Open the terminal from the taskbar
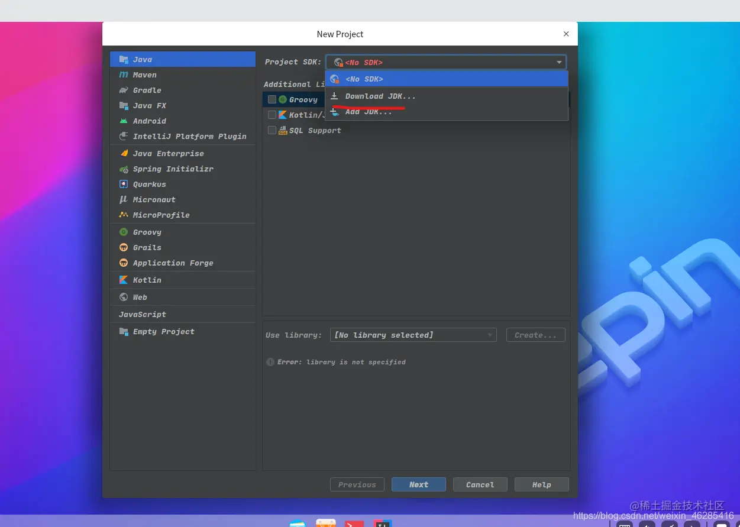Viewport: 740px width, 527px height. [x=354, y=523]
